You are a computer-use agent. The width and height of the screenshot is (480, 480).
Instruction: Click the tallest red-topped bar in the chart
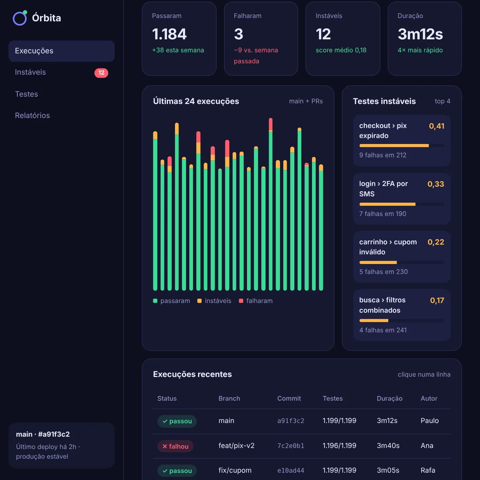tap(271, 204)
